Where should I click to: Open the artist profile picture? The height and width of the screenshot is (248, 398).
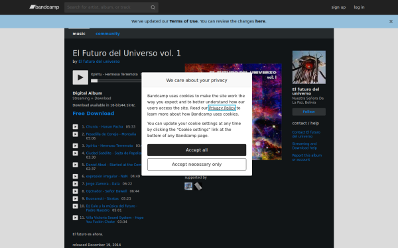coord(309,67)
